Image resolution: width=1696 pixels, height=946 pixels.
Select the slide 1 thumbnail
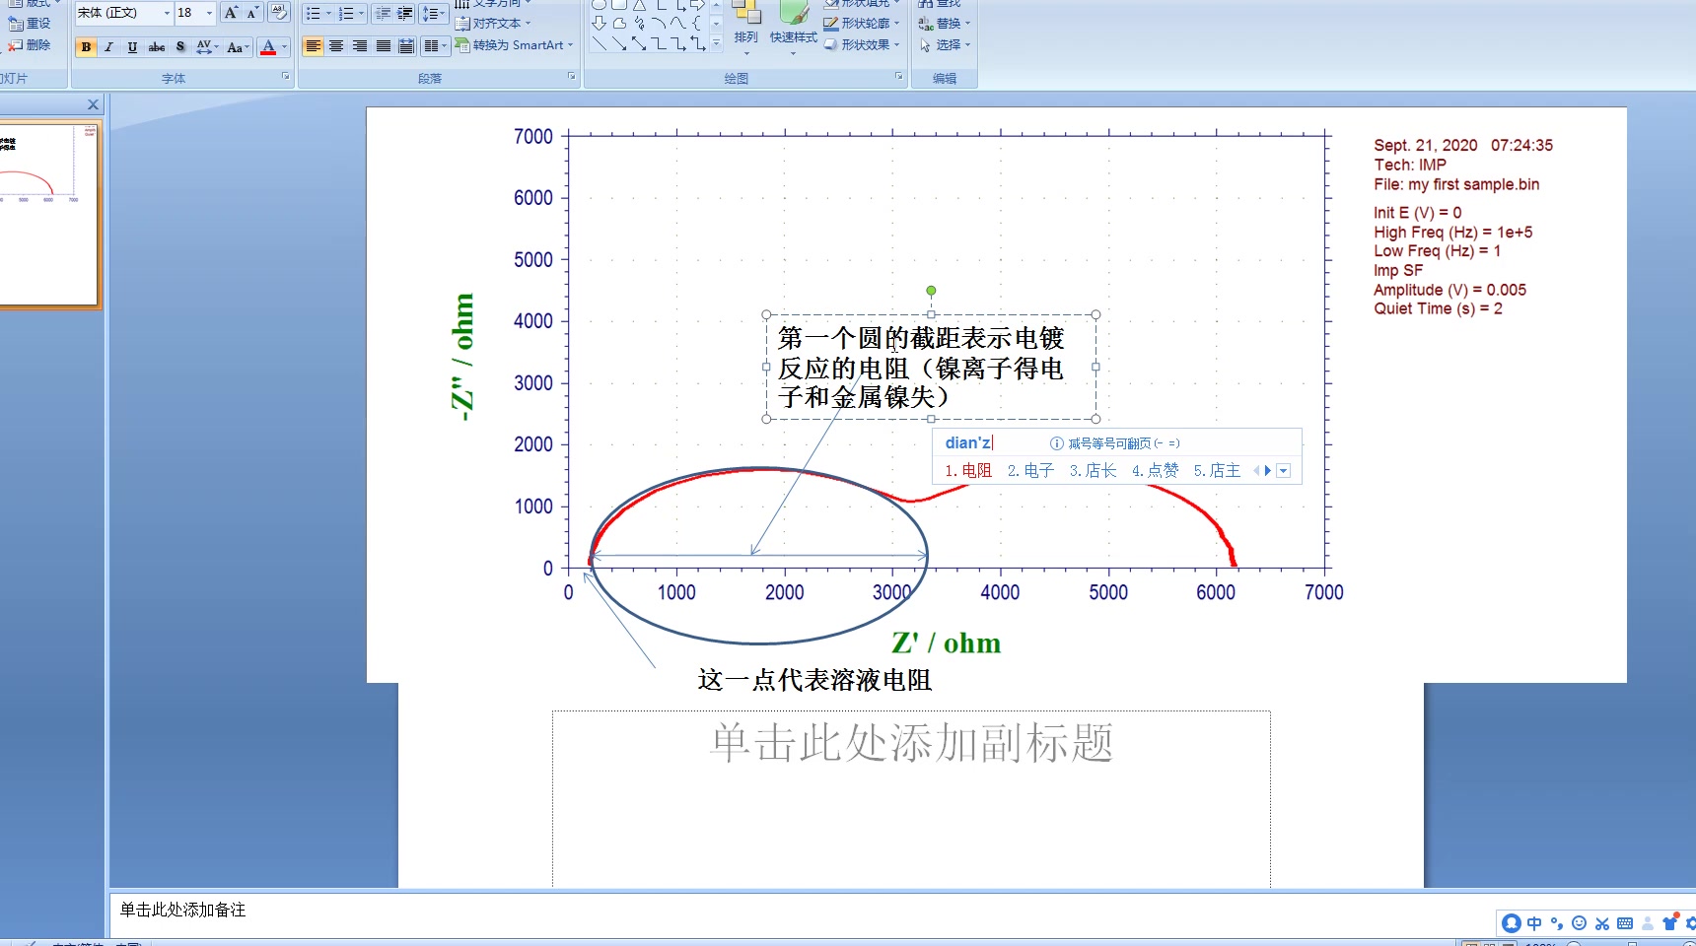pos(48,214)
